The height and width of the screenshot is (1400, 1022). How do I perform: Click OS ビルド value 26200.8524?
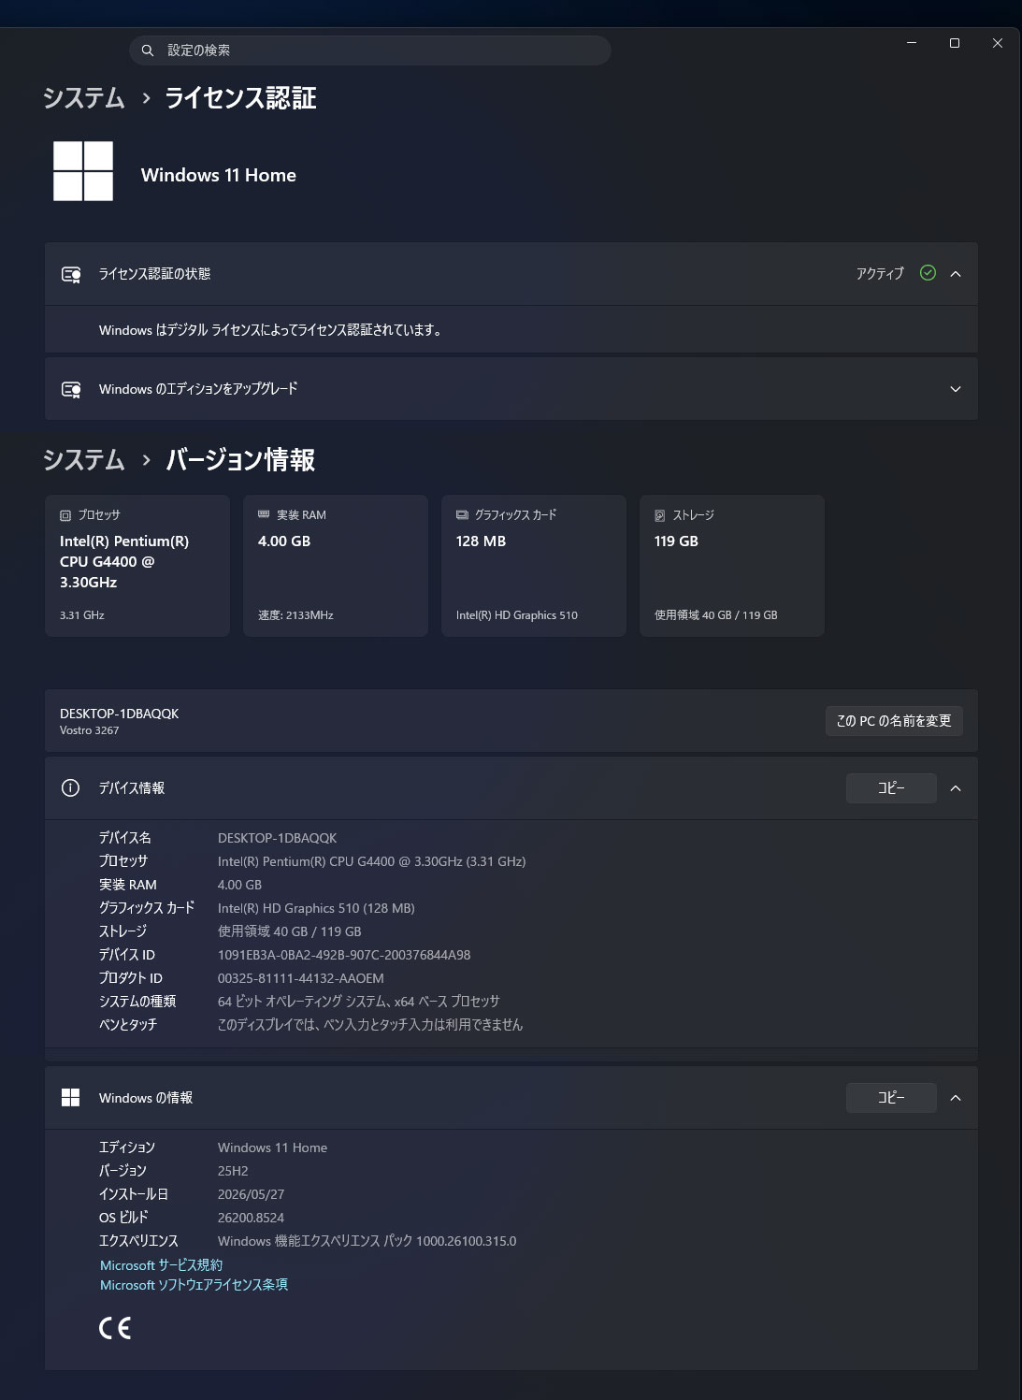[251, 1218]
